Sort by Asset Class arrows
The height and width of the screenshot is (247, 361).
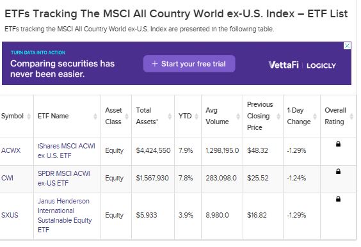[127, 116]
